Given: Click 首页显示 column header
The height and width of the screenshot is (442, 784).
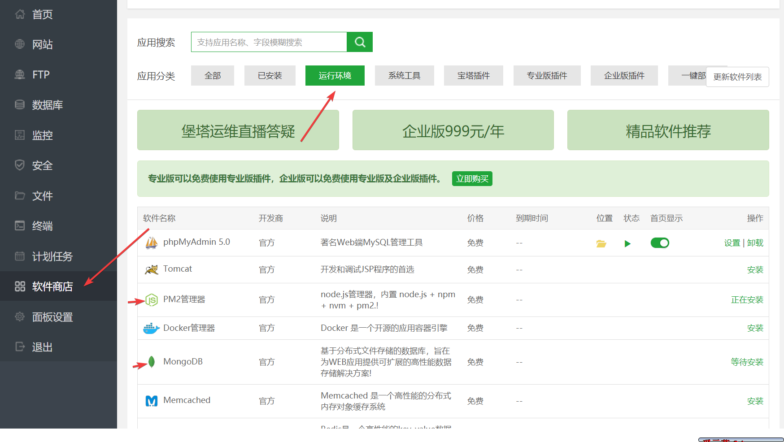Looking at the screenshot, I should [x=666, y=218].
